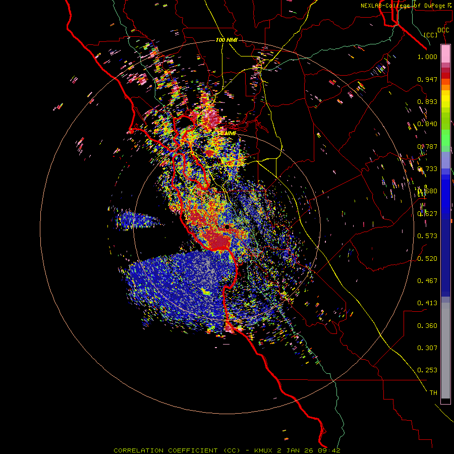Screen dimensions: 454x454
Task: Click the 50 NMI range ring label
Action: click(x=226, y=133)
